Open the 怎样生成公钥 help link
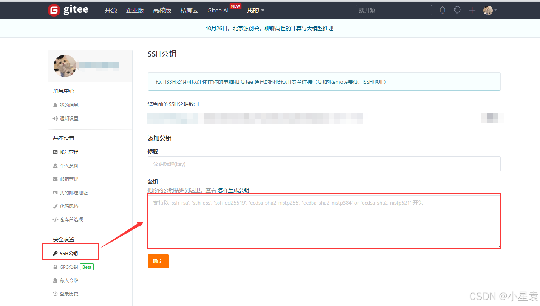The width and height of the screenshot is (540, 306). pos(233,190)
